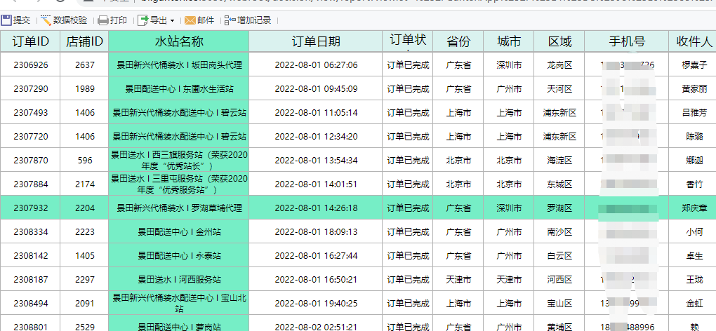
Task: Click the 导出 text label
Action: coord(159,20)
